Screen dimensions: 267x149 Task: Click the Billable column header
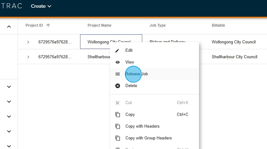218,25
